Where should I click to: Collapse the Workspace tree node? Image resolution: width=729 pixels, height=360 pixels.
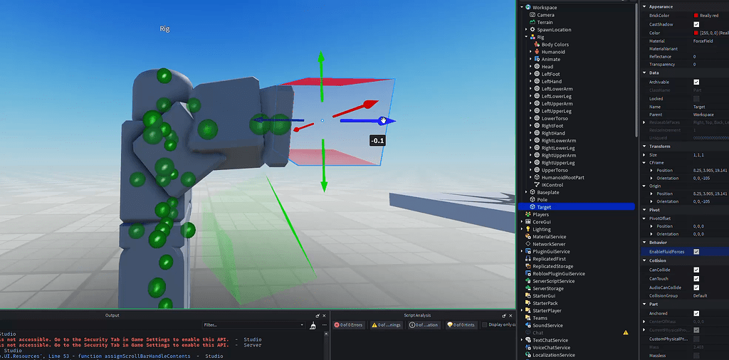(x=522, y=7)
